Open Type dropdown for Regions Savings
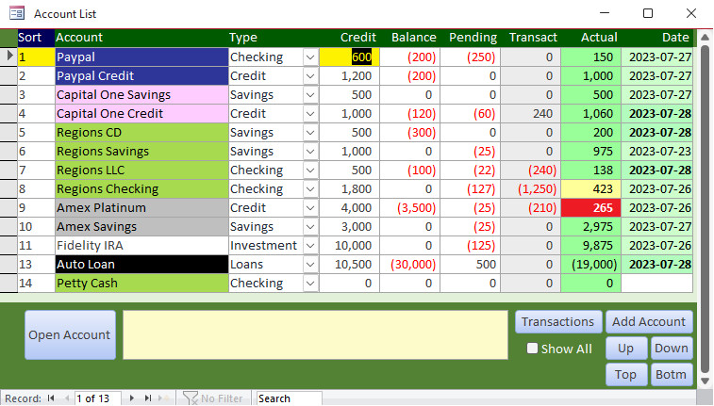Viewport: 714px width, 406px height. pyautogui.click(x=310, y=152)
